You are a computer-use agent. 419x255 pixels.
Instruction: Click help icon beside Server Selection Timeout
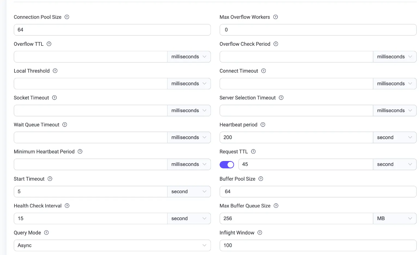pyautogui.click(x=281, y=98)
